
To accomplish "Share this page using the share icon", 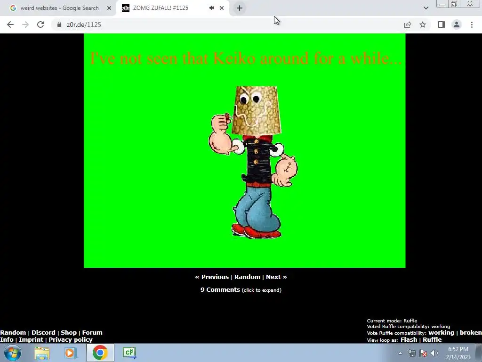I will [x=408, y=25].
